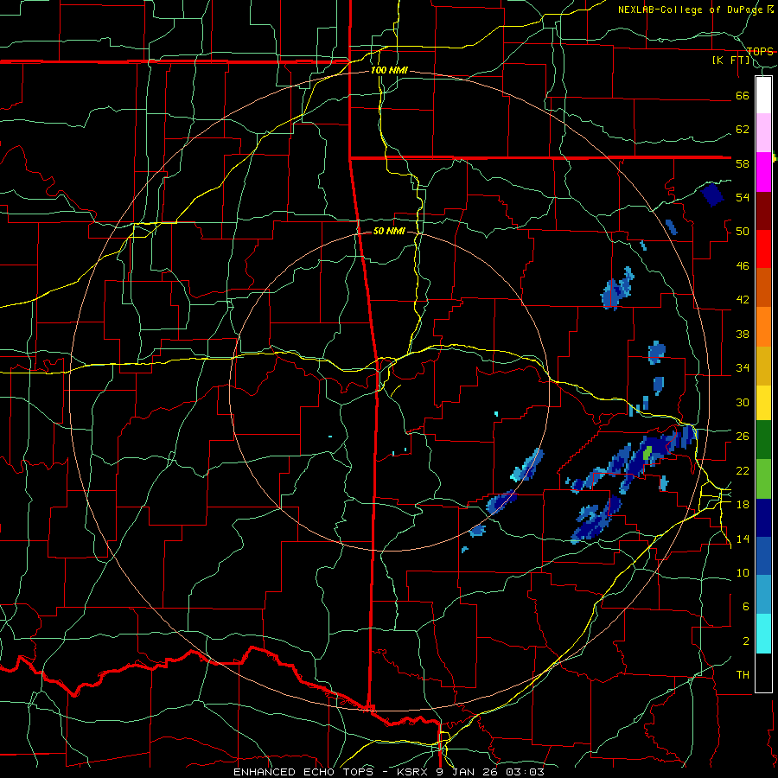Click the bright red legend color band
The width and height of the screenshot is (778, 778).
coord(763,249)
